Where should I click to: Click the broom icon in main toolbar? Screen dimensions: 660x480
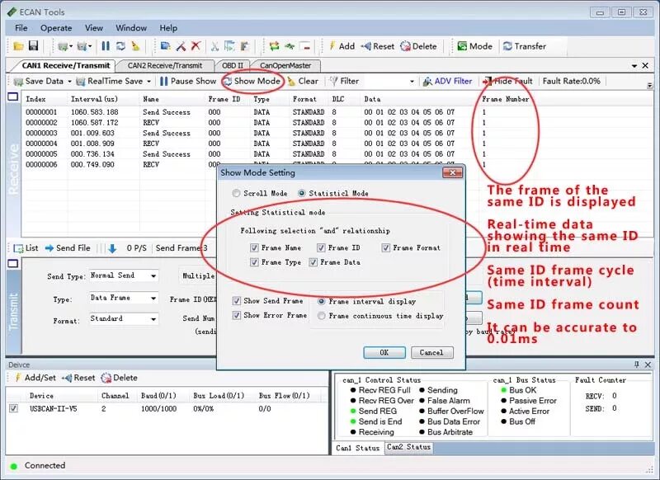[x=135, y=46]
